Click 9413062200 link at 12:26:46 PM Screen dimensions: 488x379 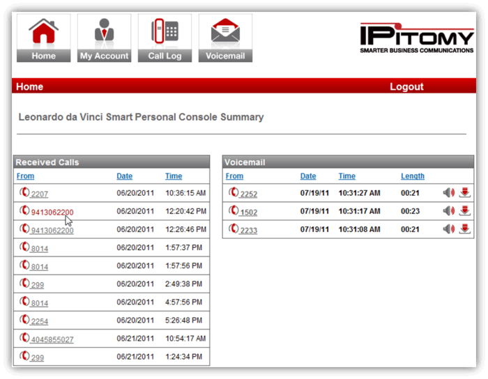coord(52,231)
